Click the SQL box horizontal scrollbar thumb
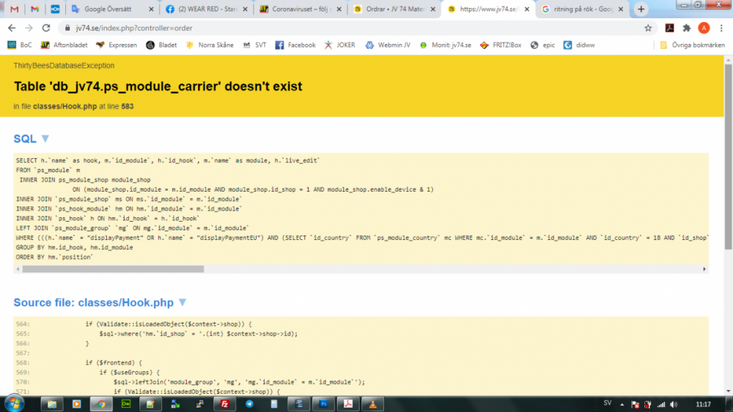The height and width of the screenshot is (412, 733). click(x=113, y=269)
